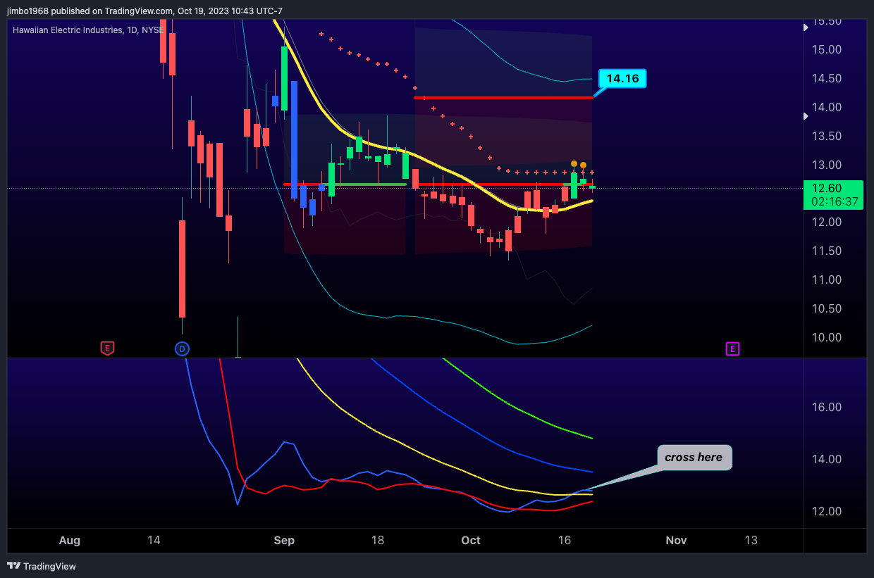Image resolution: width=874 pixels, height=578 pixels.
Task: Select the 14.16 price callout label
Action: 622,79
